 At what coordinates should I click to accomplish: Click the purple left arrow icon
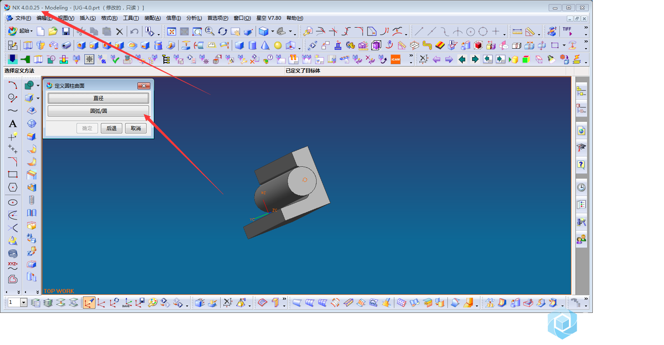tap(436, 59)
